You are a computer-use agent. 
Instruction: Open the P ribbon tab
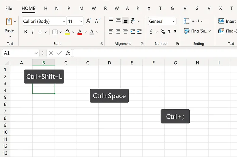(x=69, y=9)
